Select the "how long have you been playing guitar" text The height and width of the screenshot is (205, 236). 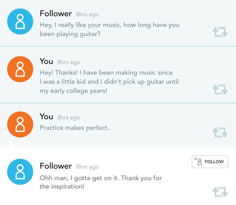click(109, 29)
